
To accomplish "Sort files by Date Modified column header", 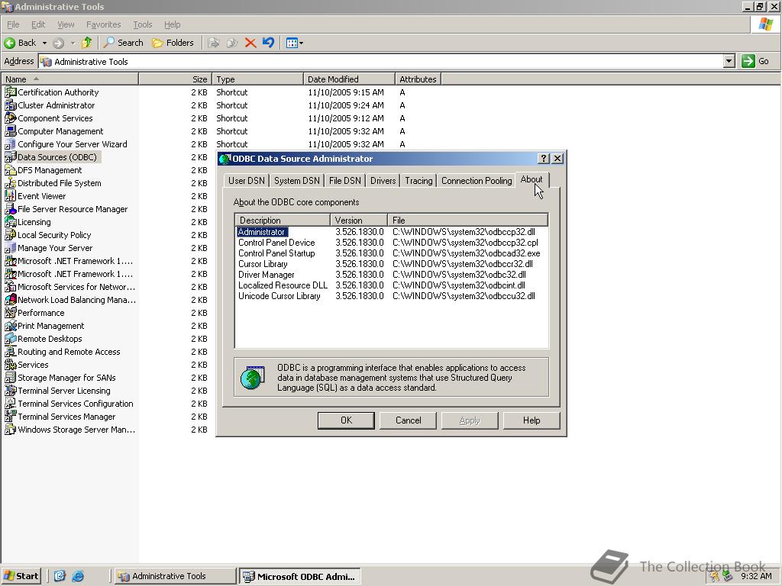I will click(348, 79).
